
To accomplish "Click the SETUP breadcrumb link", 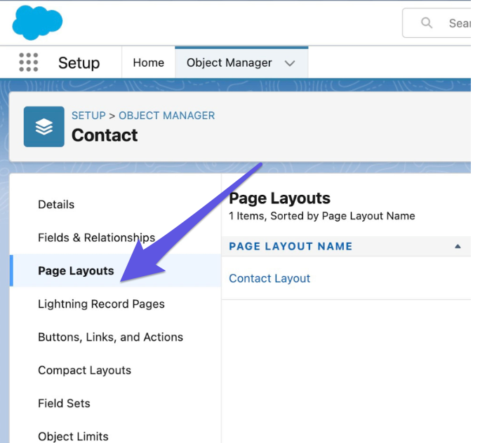I will click(88, 115).
